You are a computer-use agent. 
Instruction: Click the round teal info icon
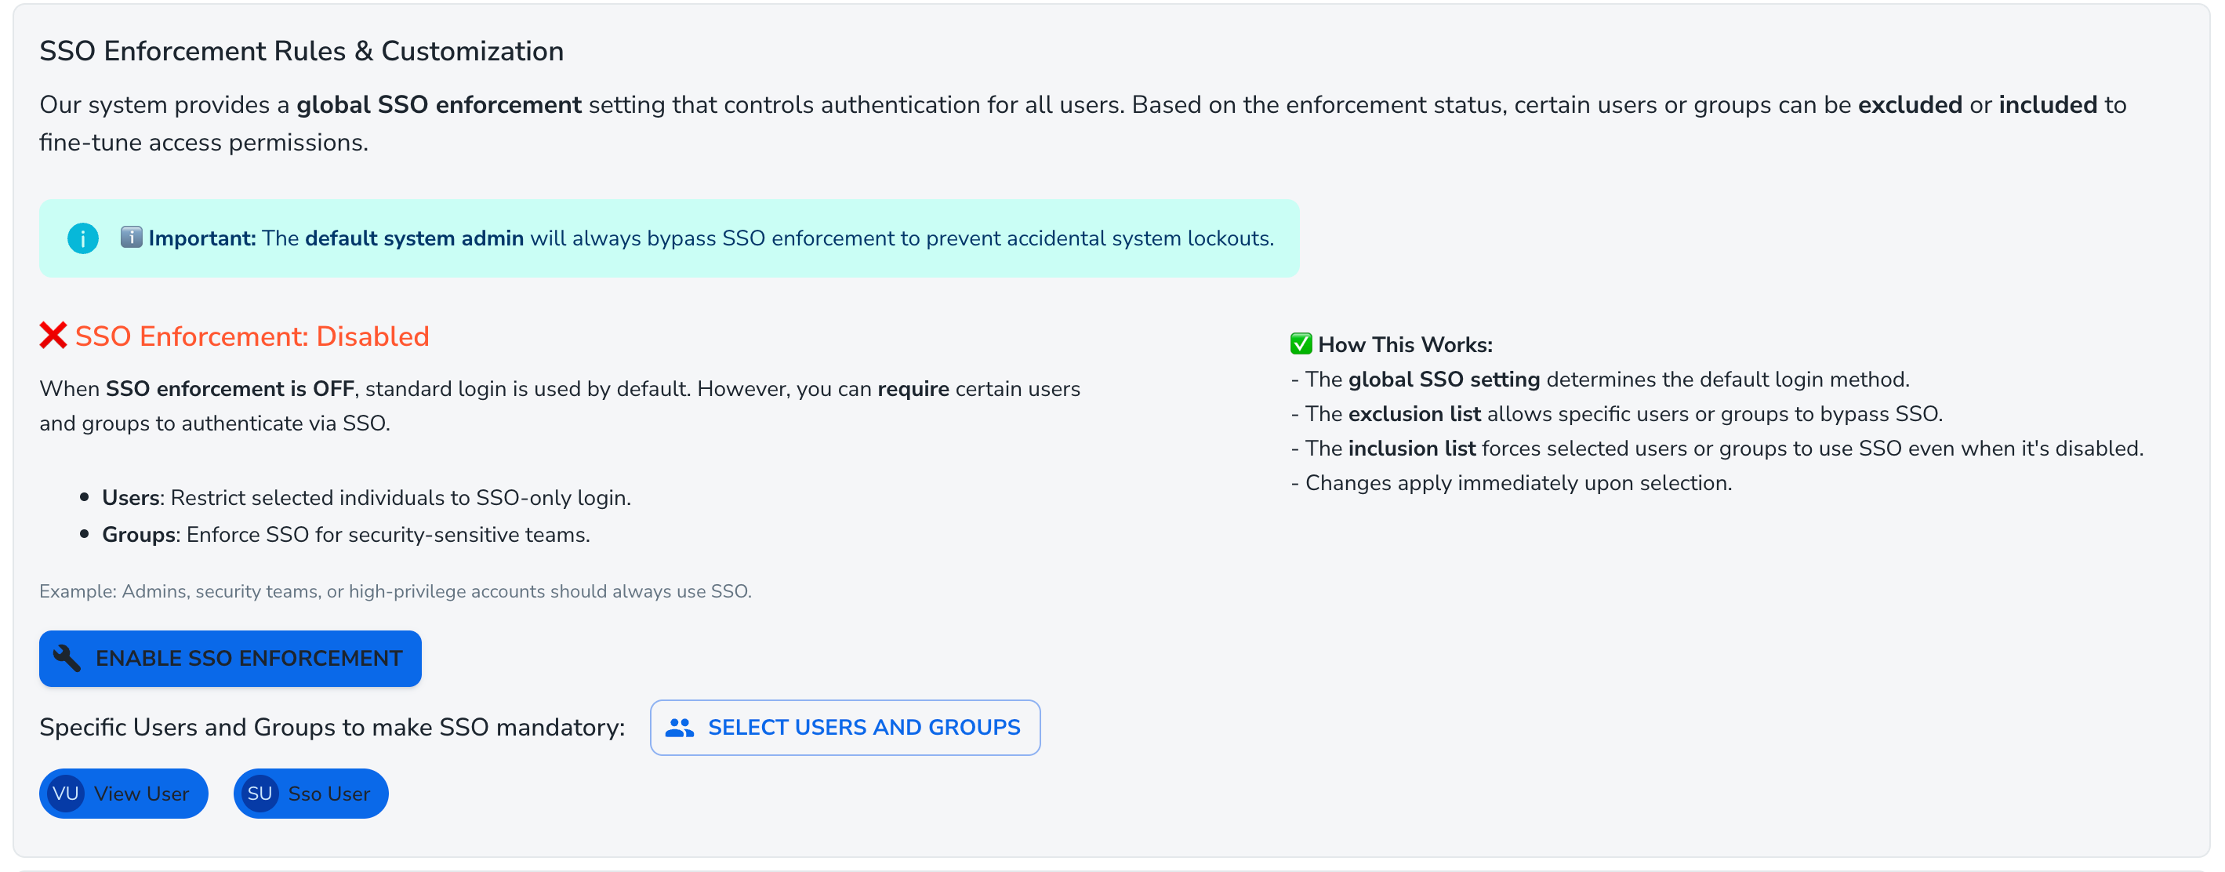click(x=83, y=238)
